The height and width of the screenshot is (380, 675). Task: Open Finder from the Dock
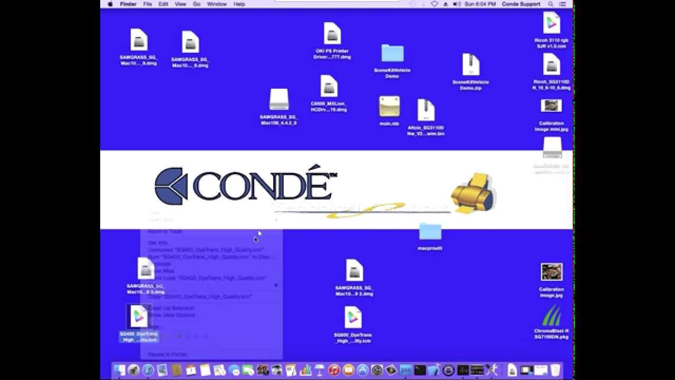tap(120, 370)
